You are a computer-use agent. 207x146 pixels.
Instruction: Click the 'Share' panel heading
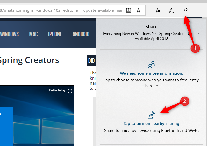click(151, 27)
